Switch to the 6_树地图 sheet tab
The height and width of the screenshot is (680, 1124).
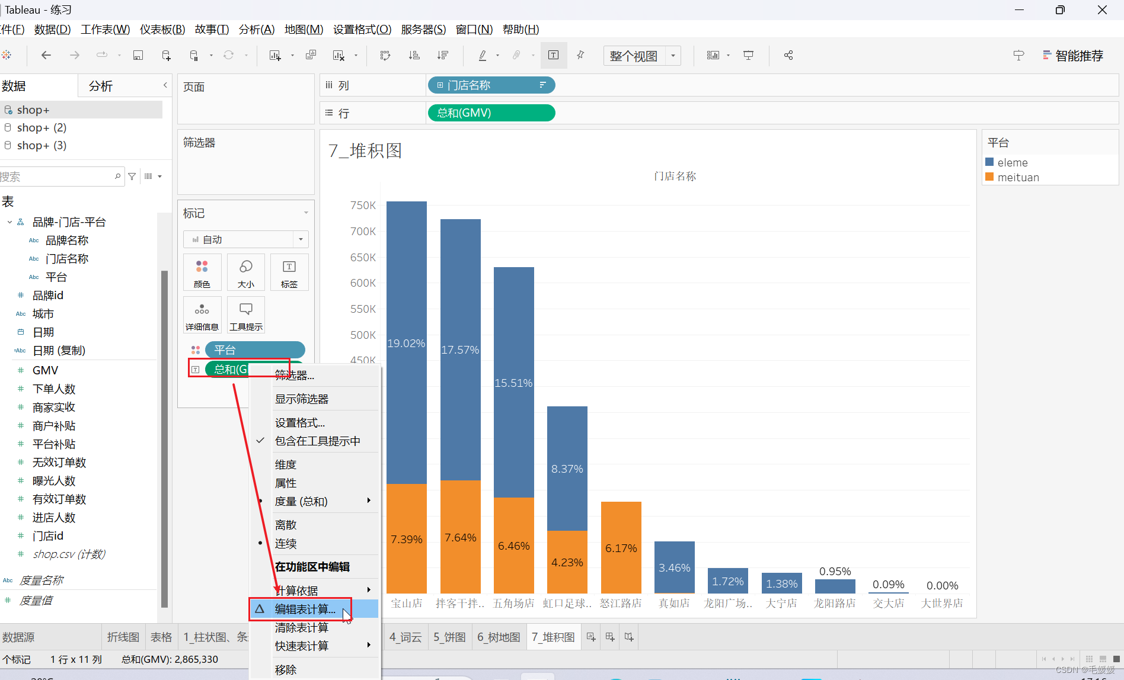coord(499,637)
